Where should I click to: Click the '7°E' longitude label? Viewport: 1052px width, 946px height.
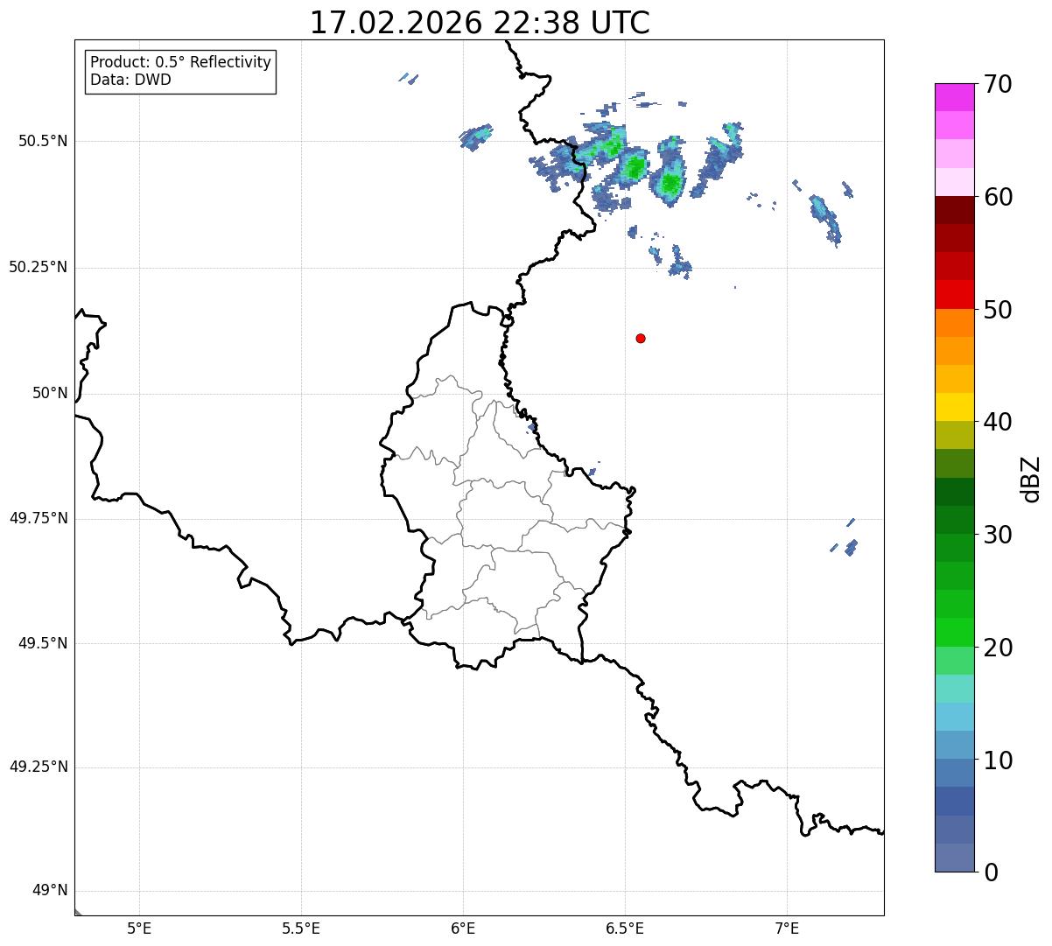[x=787, y=928]
